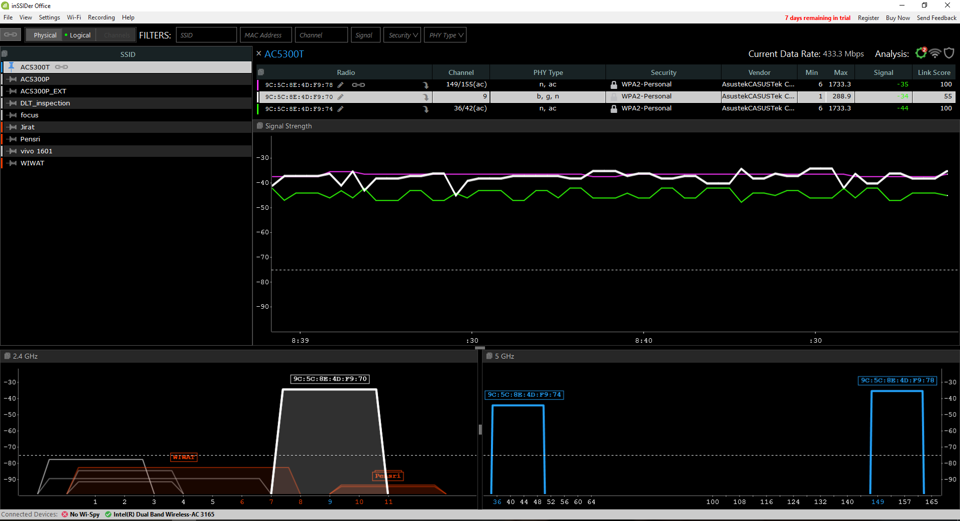Unpin the AC5300T network
The height and width of the screenshot is (521, 960).
[11, 66]
